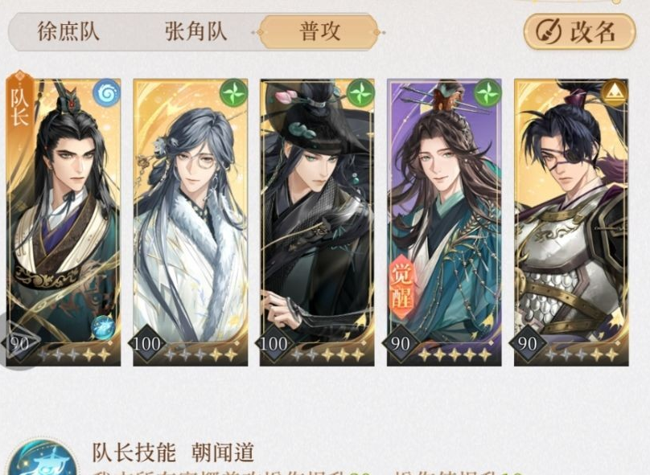
Task: Click the green leaf icon on third card
Action: pos(360,92)
